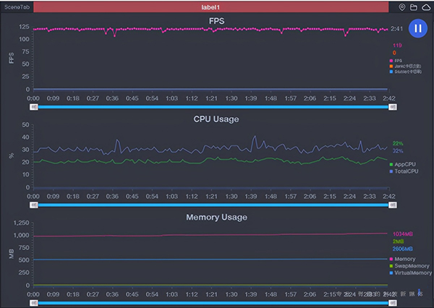The width and height of the screenshot is (434, 308).
Task: Toggle FPS series in legend
Action: coord(397,60)
